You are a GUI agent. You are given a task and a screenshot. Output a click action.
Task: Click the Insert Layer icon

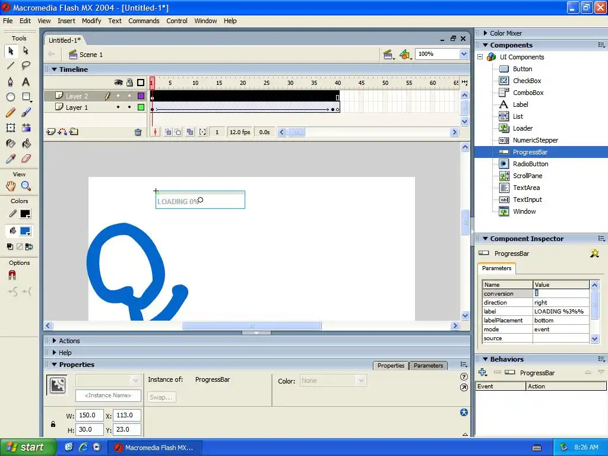51,132
